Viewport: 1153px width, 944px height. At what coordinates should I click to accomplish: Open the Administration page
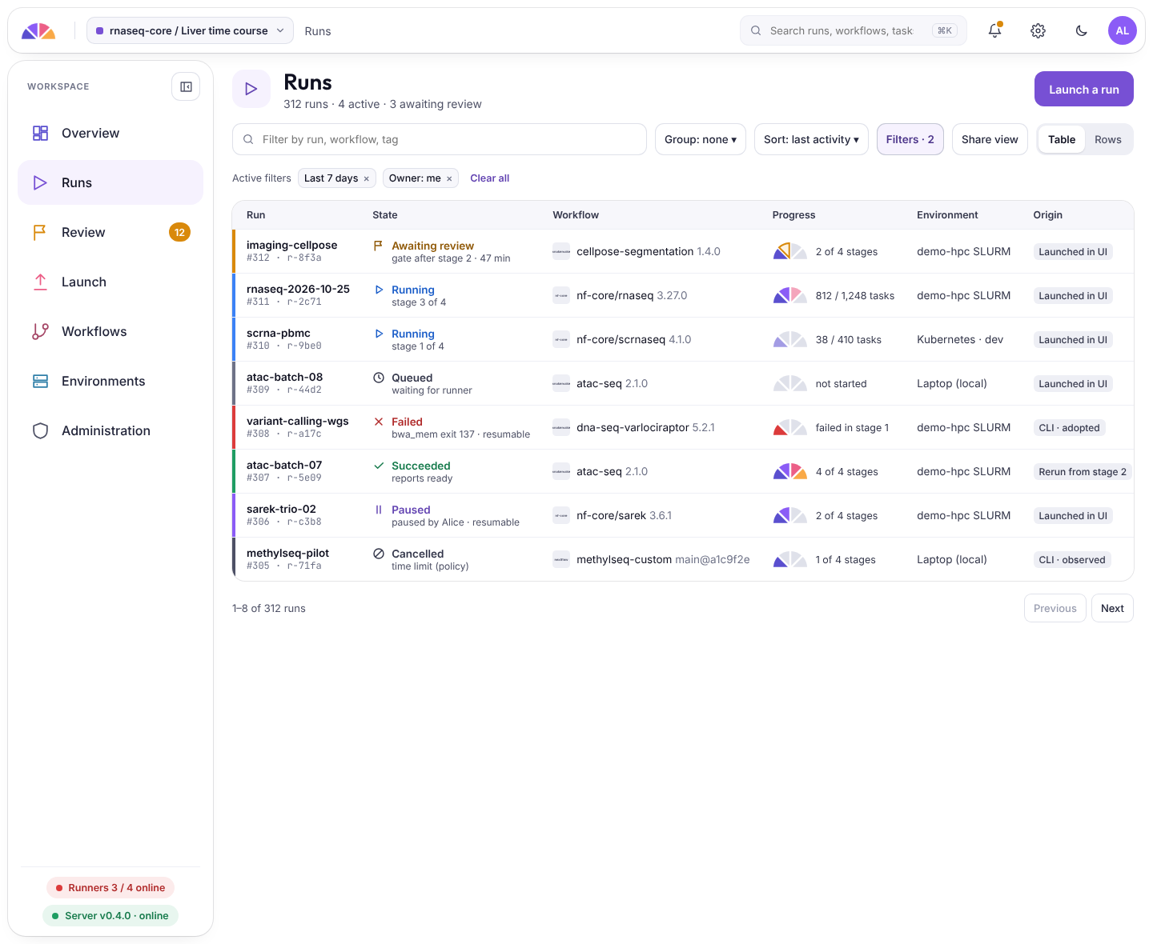tap(110, 430)
